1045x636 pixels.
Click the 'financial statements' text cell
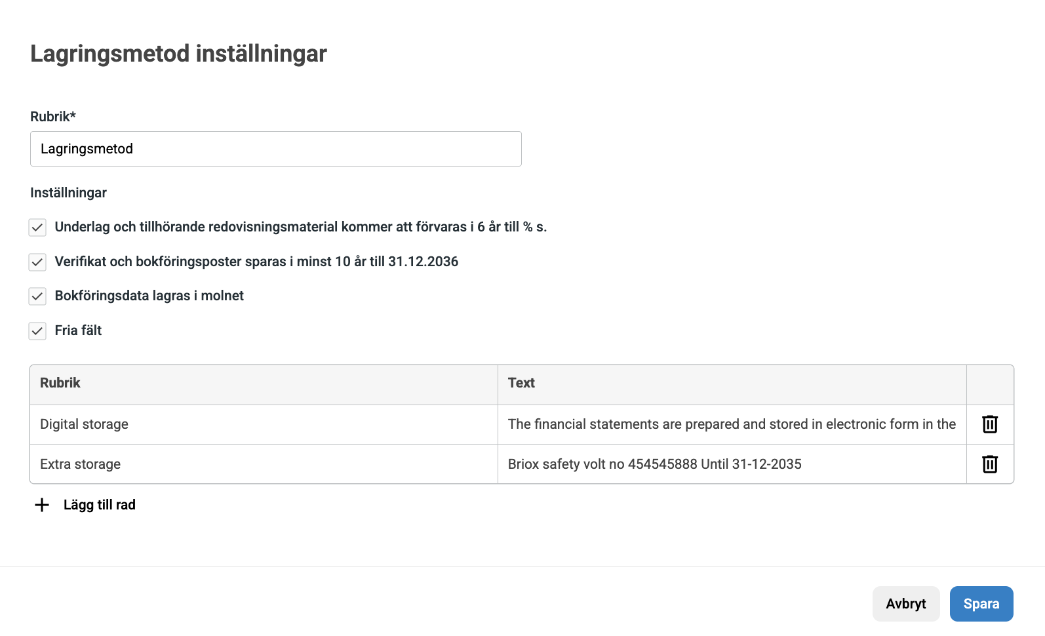(x=731, y=424)
